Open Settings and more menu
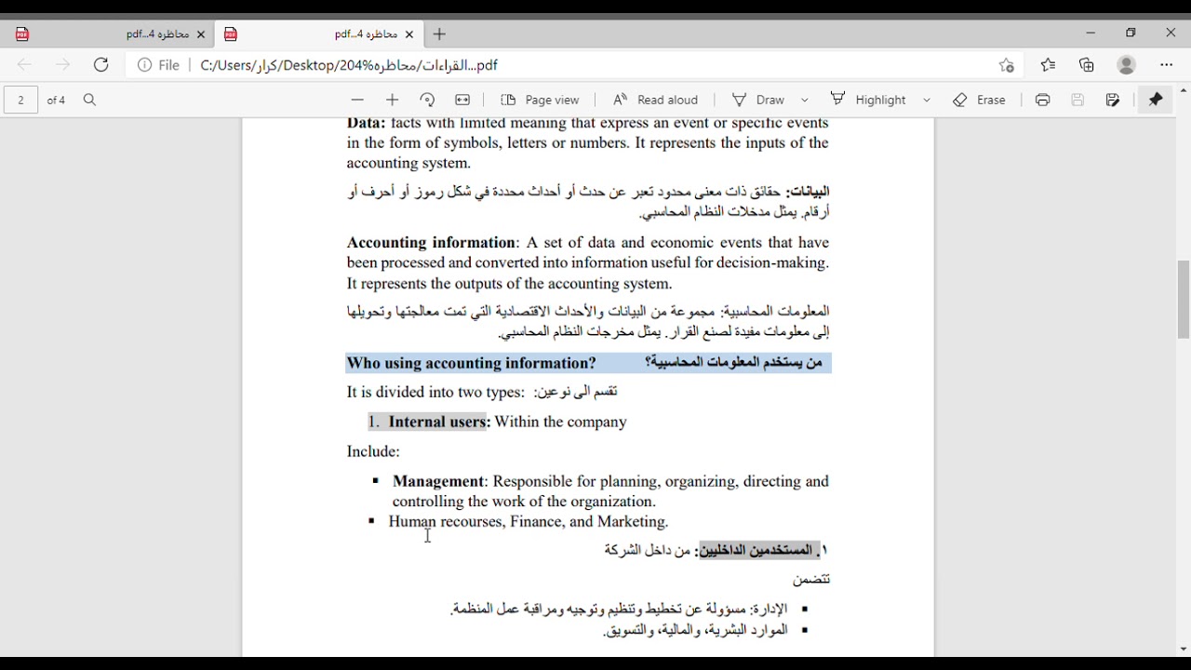The height and width of the screenshot is (670, 1191). [x=1167, y=65]
